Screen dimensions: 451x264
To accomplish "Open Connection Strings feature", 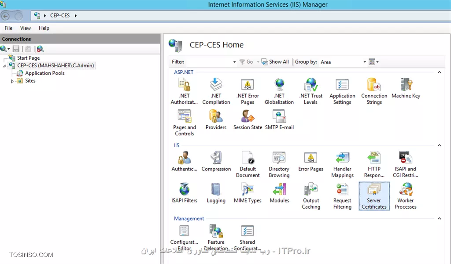I will click(x=374, y=91).
